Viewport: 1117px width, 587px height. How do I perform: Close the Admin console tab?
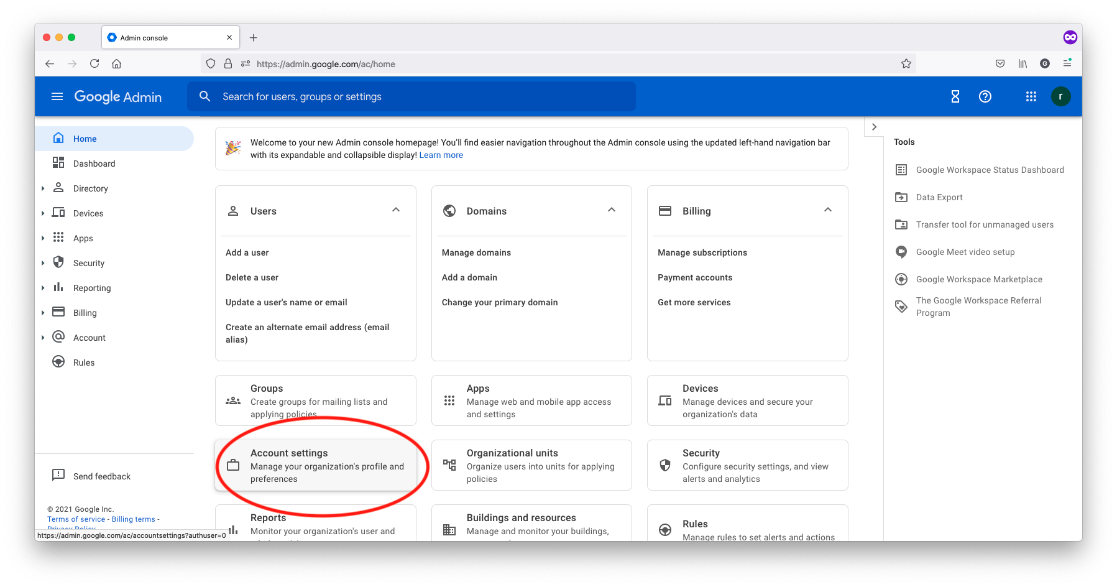pyautogui.click(x=229, y=37)
